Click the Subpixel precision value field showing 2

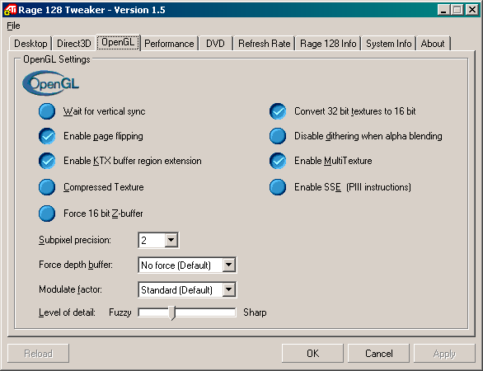tap(152, 240)
